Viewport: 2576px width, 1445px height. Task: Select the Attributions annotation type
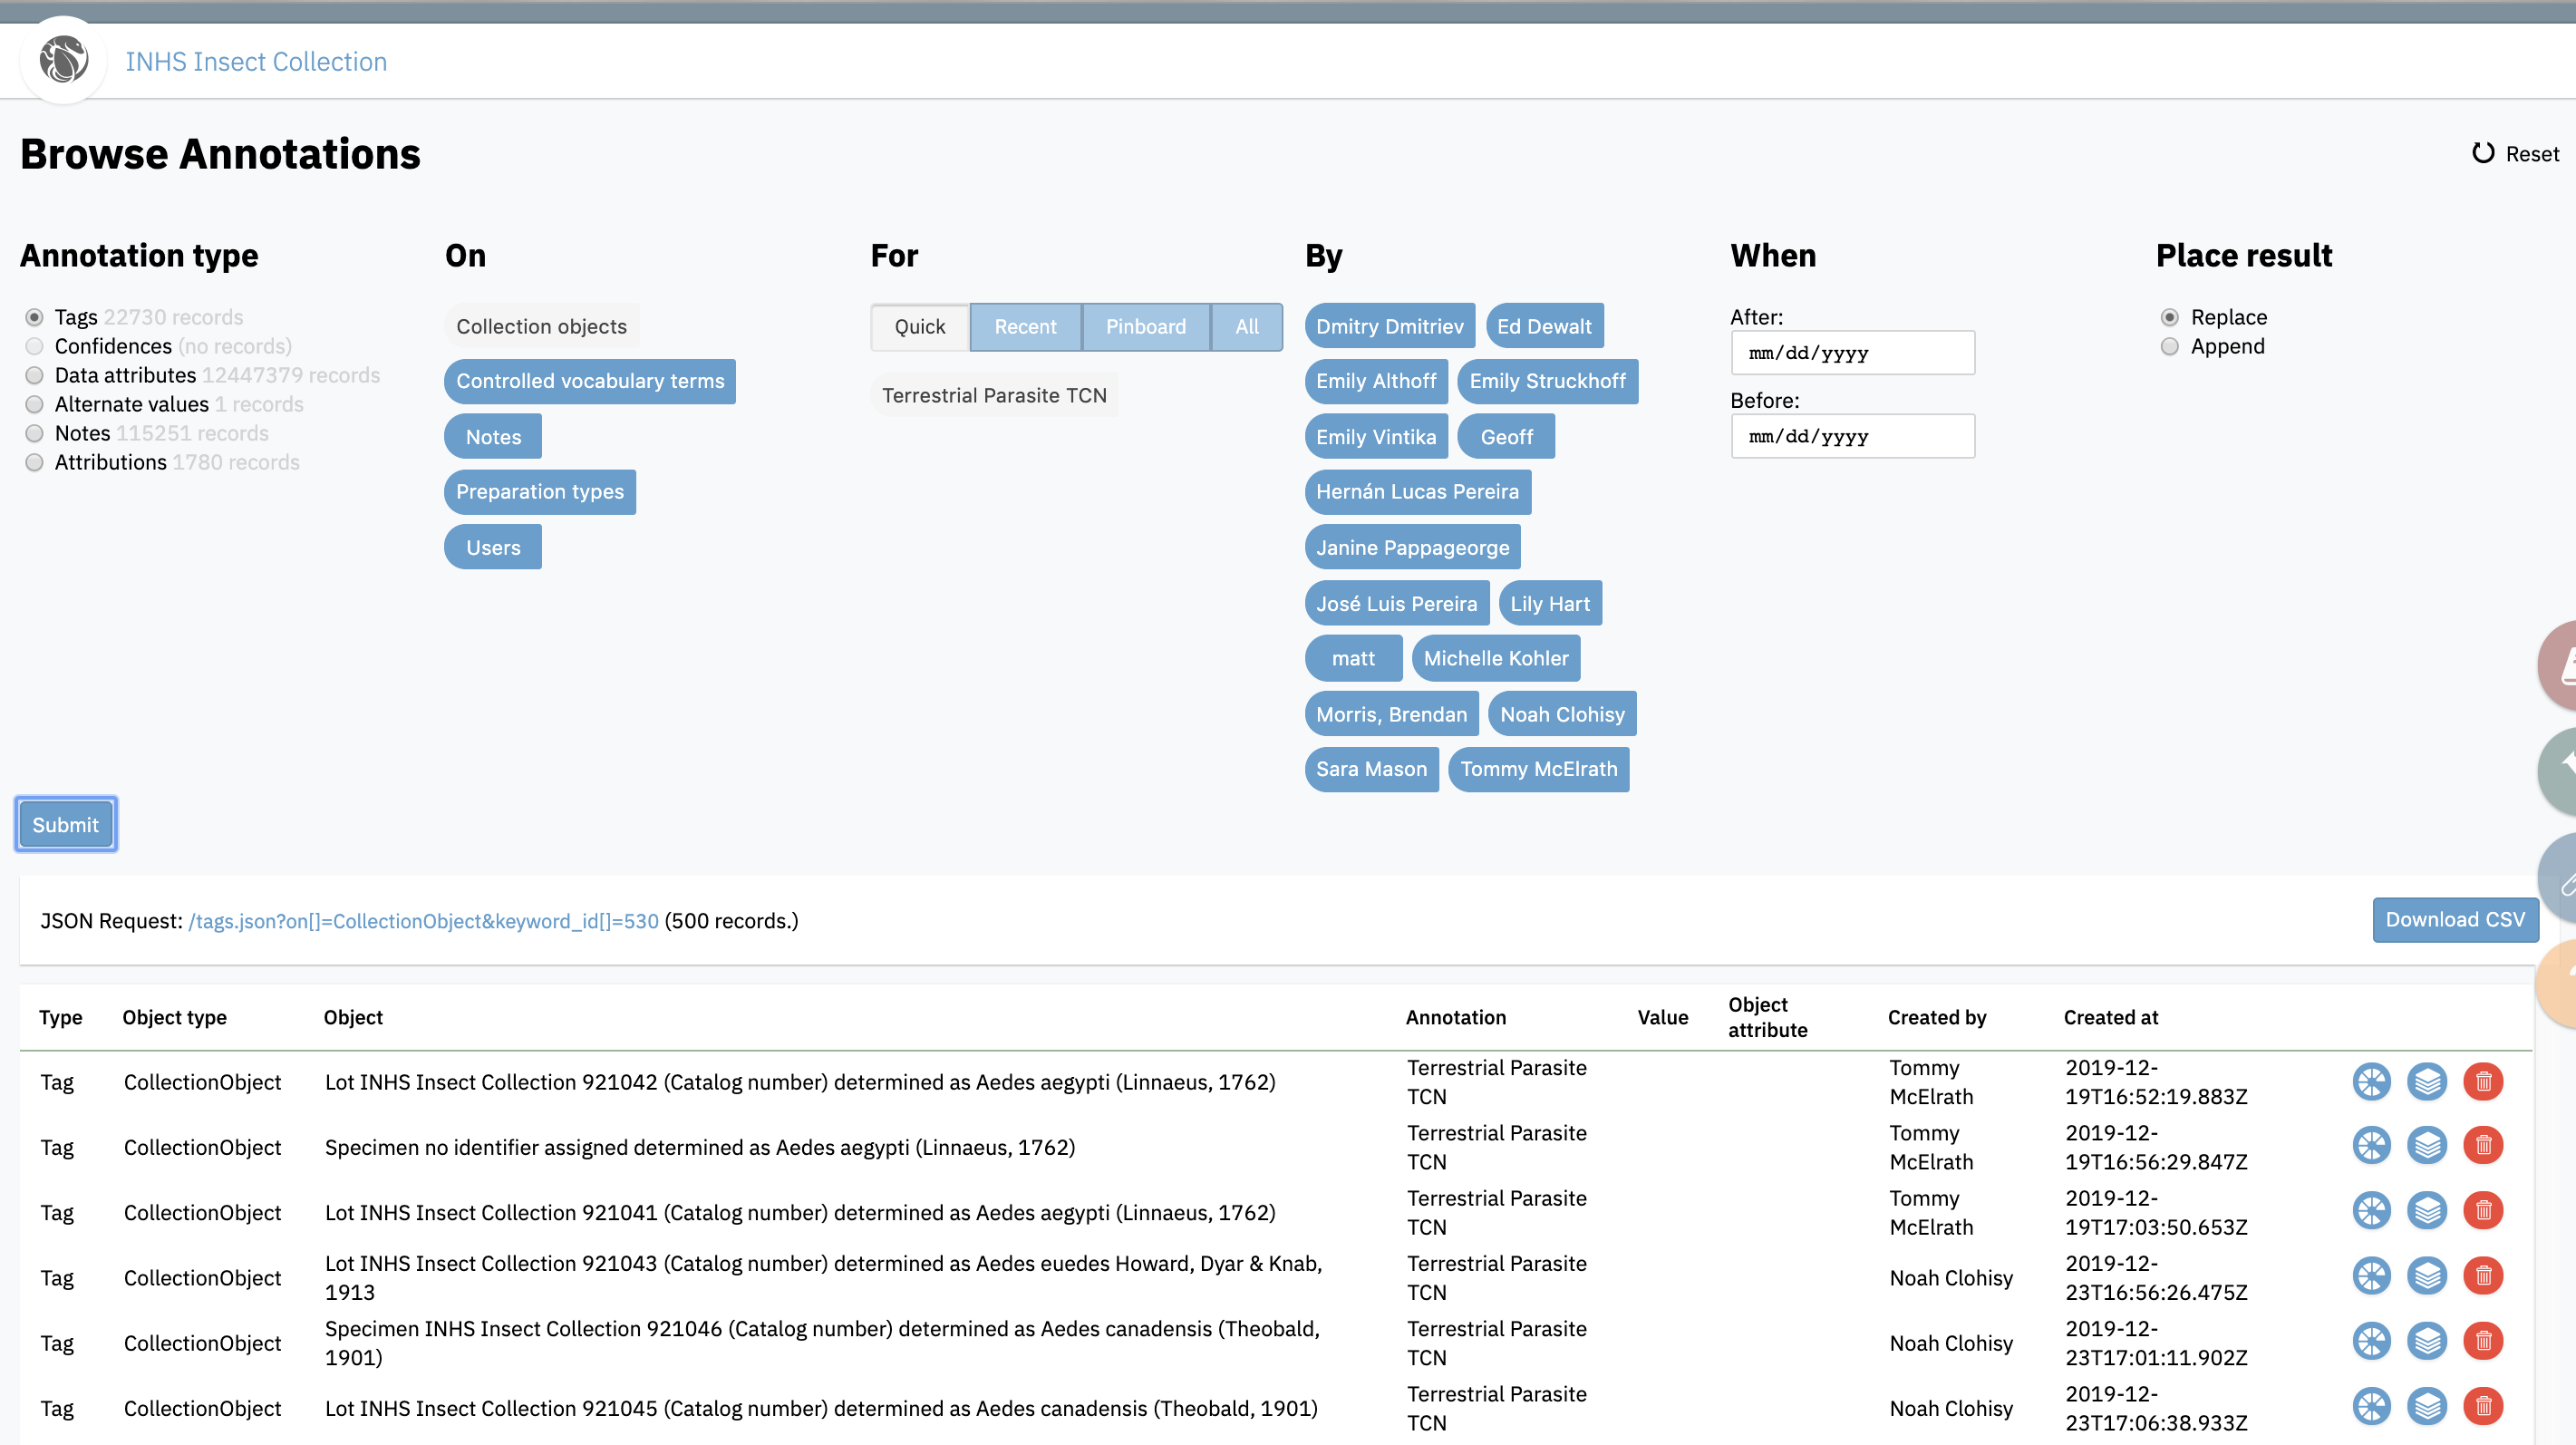coord(35,462)
